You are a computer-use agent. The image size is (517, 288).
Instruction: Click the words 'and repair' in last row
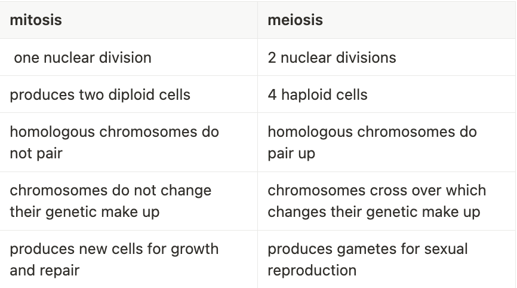pos(45,271)
